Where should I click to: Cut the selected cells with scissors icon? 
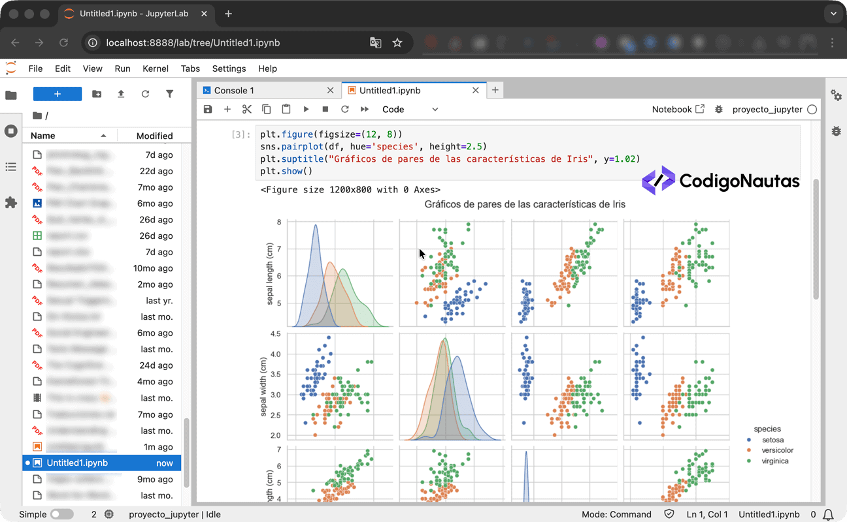click(246, 109)
